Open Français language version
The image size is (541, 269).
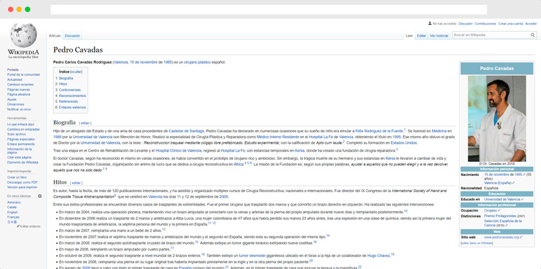coord(13,218)
